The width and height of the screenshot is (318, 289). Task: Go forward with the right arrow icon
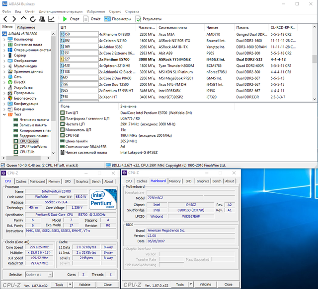point(14,19)
